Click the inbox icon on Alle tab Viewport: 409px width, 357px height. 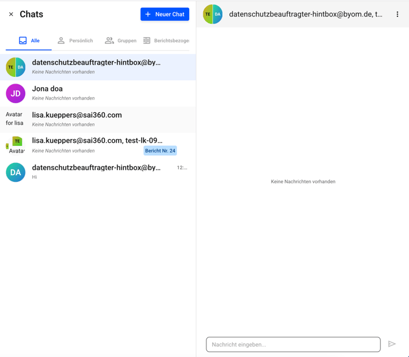(x=23, y=41)
